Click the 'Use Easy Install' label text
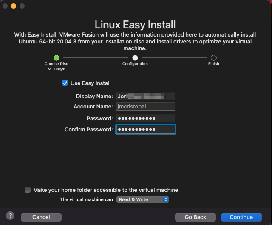Viewport: 272px width, 225px height. [x=91, y=83]
